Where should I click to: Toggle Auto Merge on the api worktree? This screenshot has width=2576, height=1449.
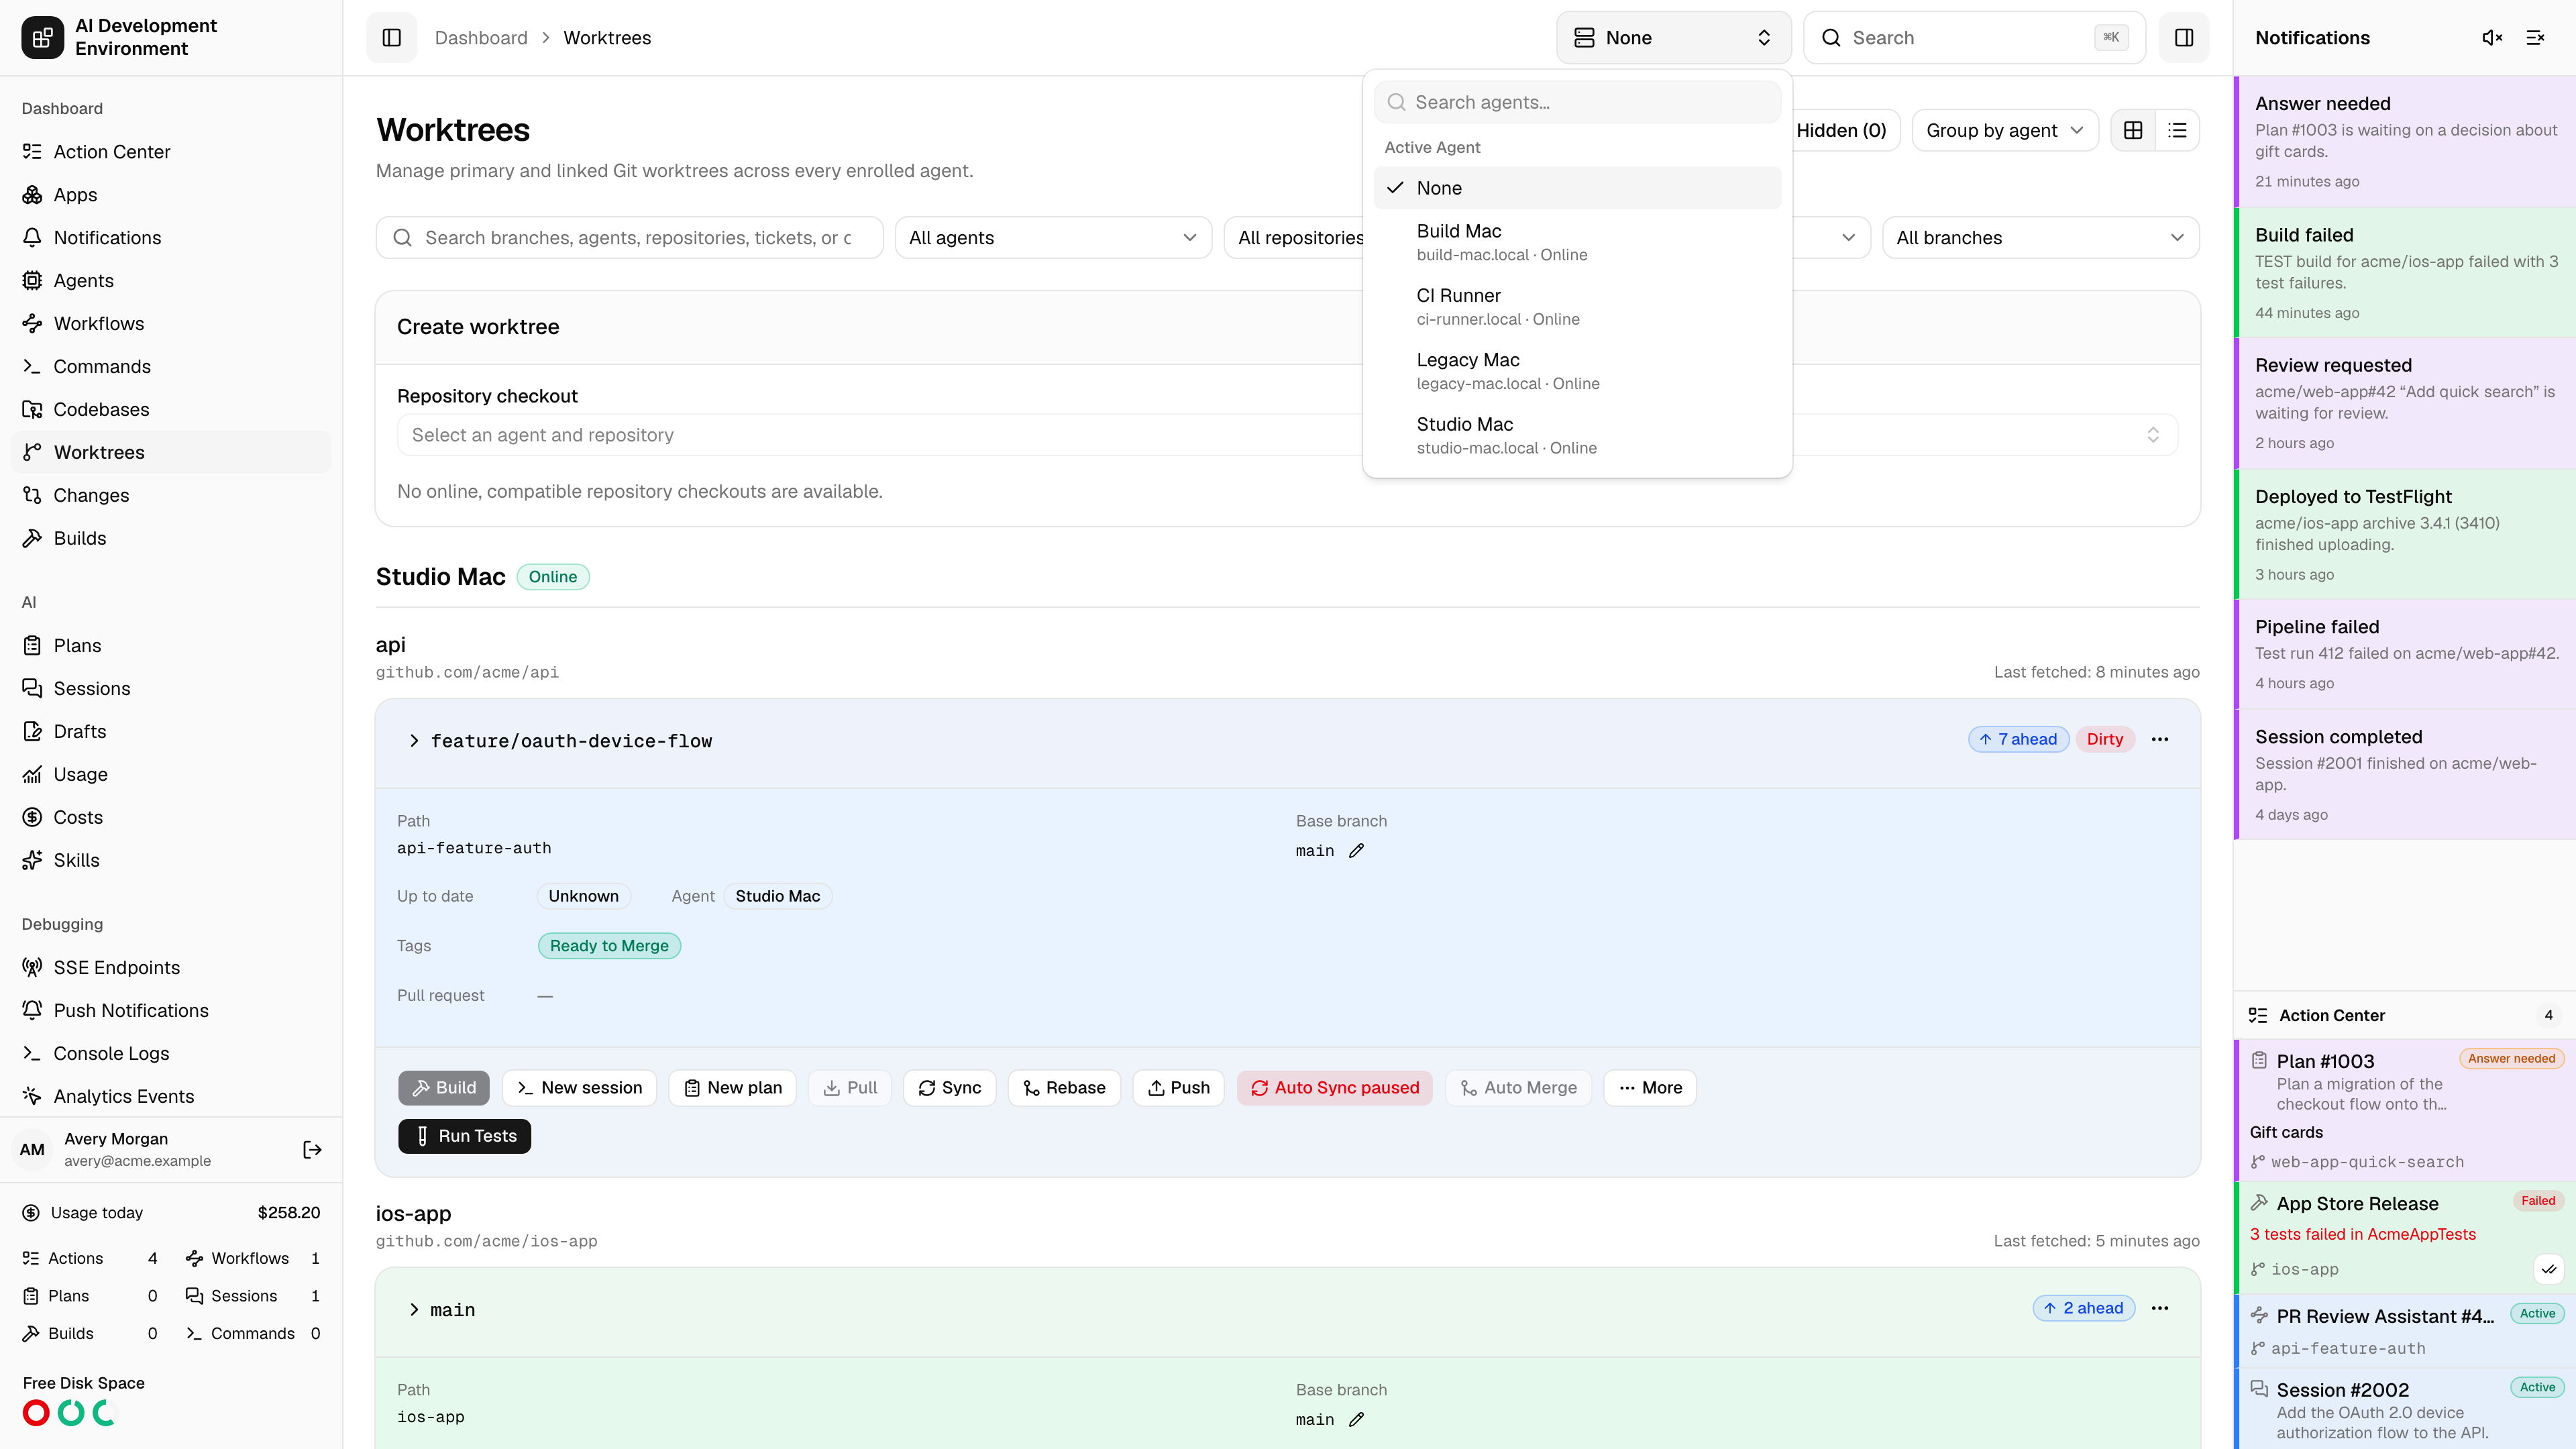pos(1518,1088)
